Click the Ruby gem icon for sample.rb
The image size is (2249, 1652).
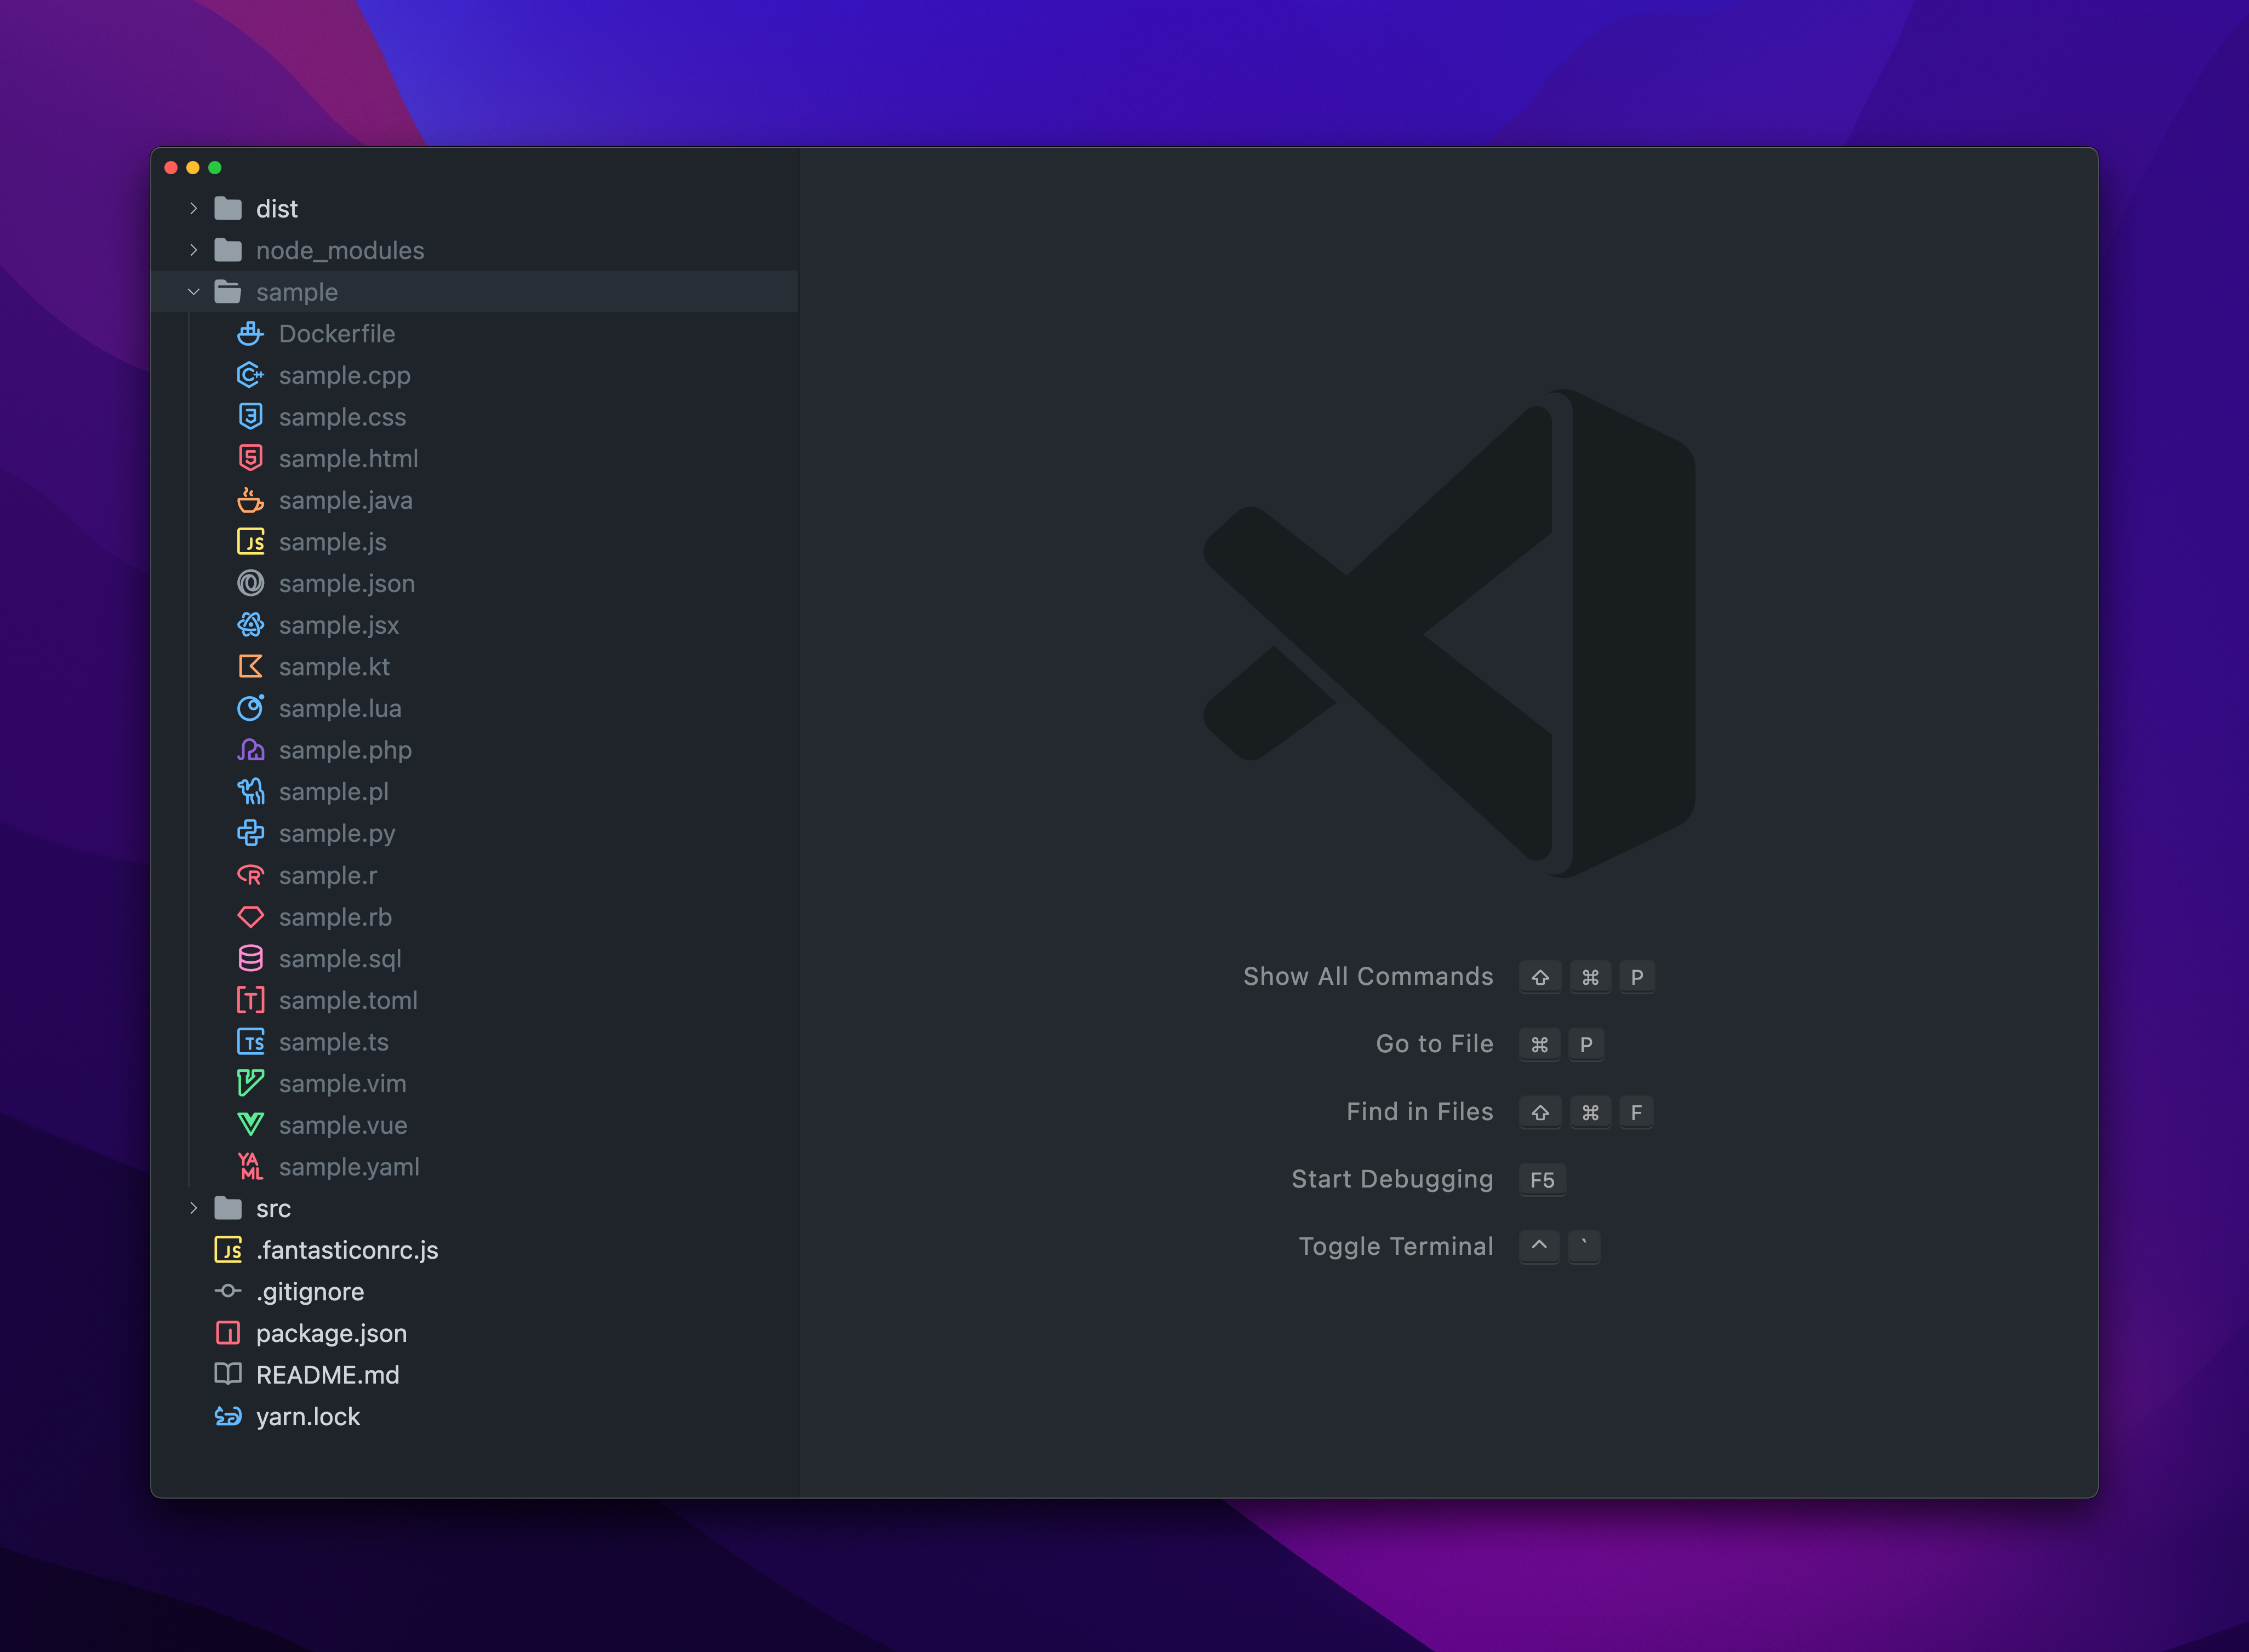click(x=250, y=917)
